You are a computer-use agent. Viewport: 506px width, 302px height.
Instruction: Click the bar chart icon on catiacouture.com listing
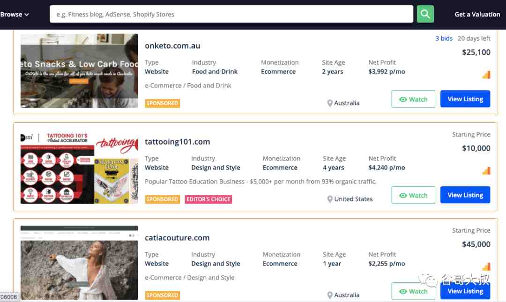pos(486,266)
